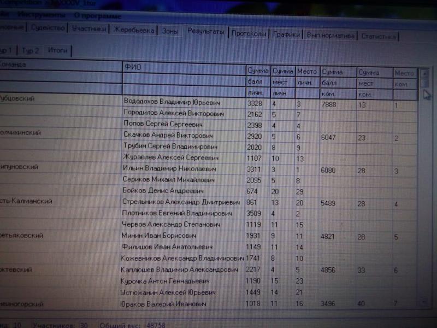Screen dimensions: 437x328
Task: Select row Филишов Иван Анатольевич
Action: coord(167,247)
